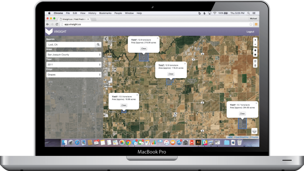Click the Vinsight logo
The width and height of the screenshot is (304, 171).
pyautogui.click(x=56, y=31)
